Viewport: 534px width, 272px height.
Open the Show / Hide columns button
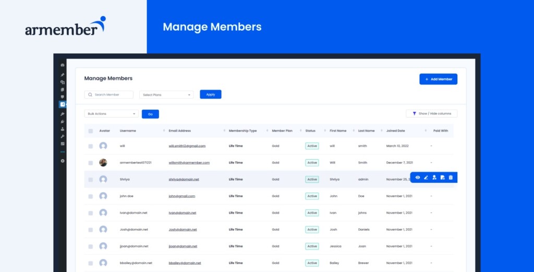coord(431,113)
